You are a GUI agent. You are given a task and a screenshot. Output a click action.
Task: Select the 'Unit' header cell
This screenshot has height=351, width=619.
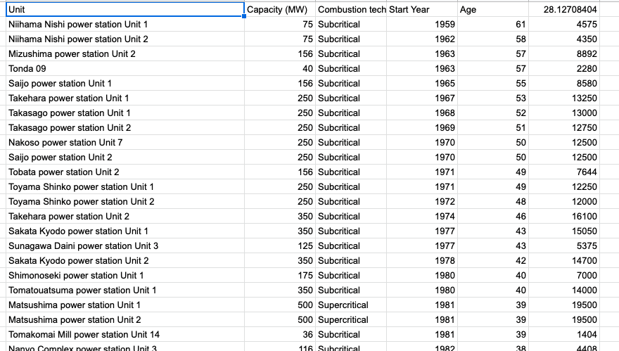click(125, 9)
